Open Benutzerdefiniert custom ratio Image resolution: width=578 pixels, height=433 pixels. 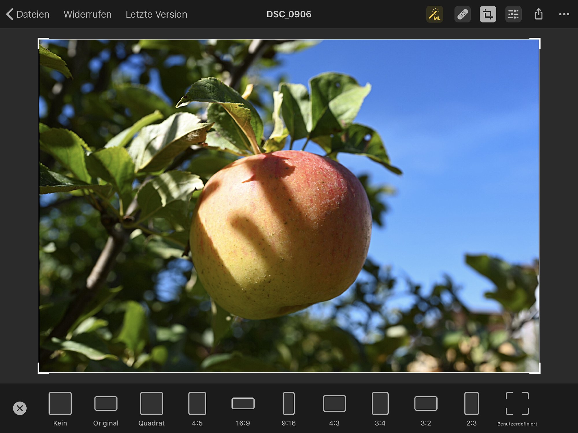[517, 408]
